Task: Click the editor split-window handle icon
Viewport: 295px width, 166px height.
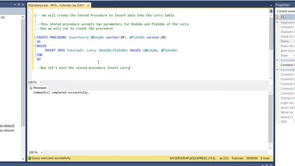Action: [x=271, y=11]
